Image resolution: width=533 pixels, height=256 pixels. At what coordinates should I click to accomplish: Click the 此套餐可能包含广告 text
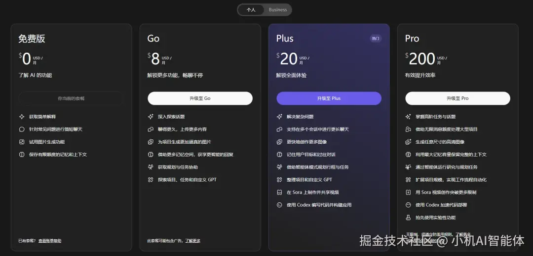pos(165,241)
